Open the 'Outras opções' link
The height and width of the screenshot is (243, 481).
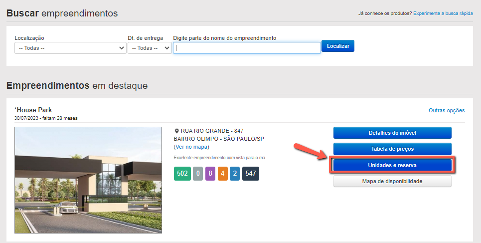[447, 110]
